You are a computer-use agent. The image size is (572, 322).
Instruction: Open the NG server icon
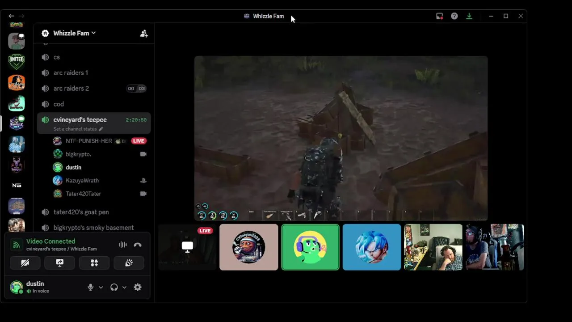[17, 185]
